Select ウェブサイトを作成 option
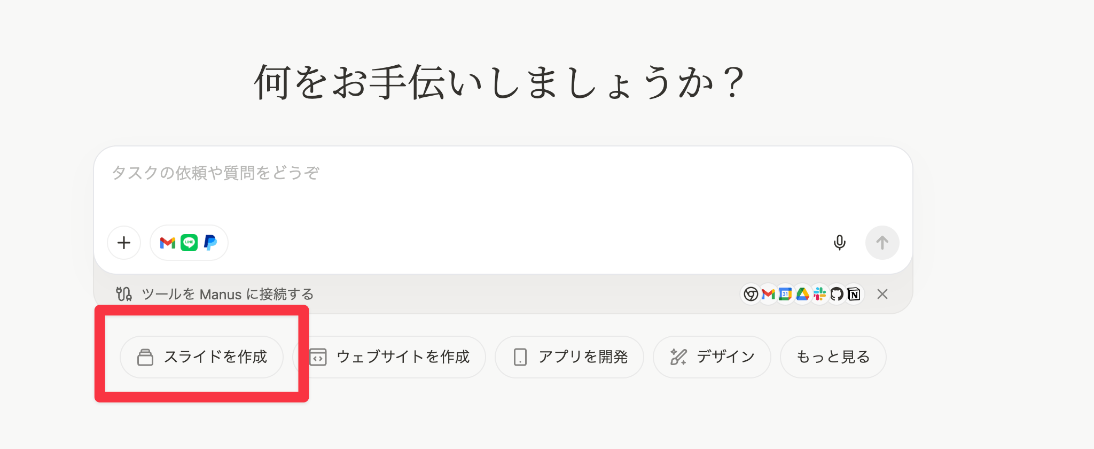The width and height of the screenshot is (1094, 449). [x=388, y=357]
